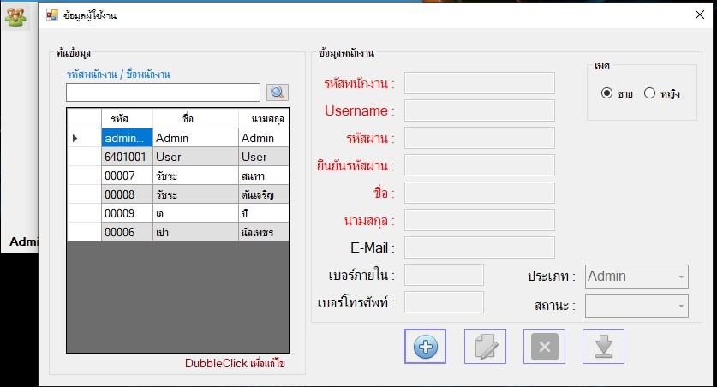Open the ประเภท dropdown showing Admin
The height and width of the screenshot is (387, 717).
tap(636, 277)
